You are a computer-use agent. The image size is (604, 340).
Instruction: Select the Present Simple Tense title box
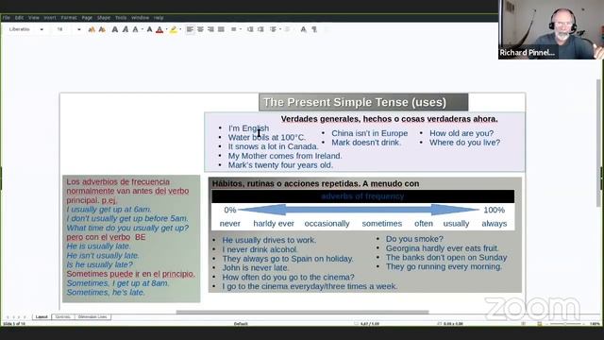[x=363, y=102]
